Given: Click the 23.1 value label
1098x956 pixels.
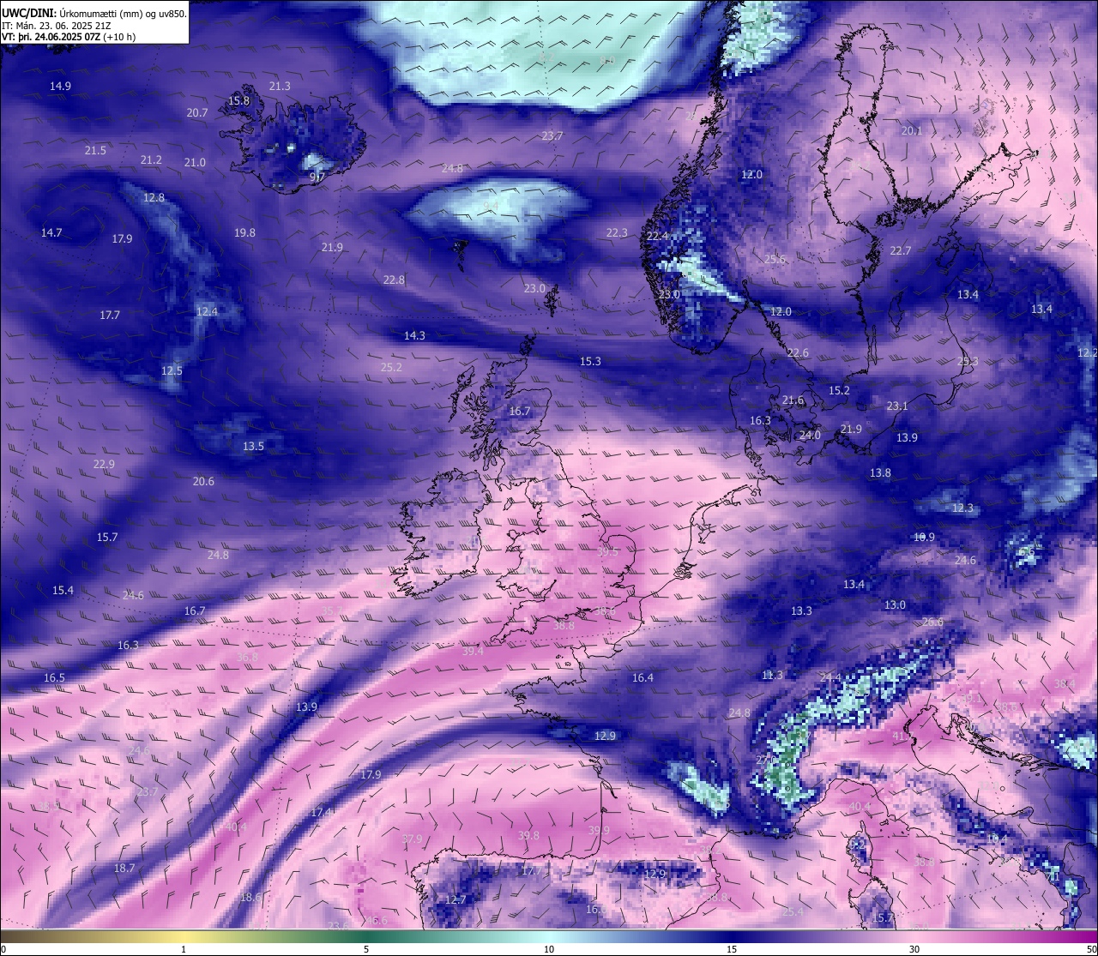Looking at the screenshot, I should [897, 406].
